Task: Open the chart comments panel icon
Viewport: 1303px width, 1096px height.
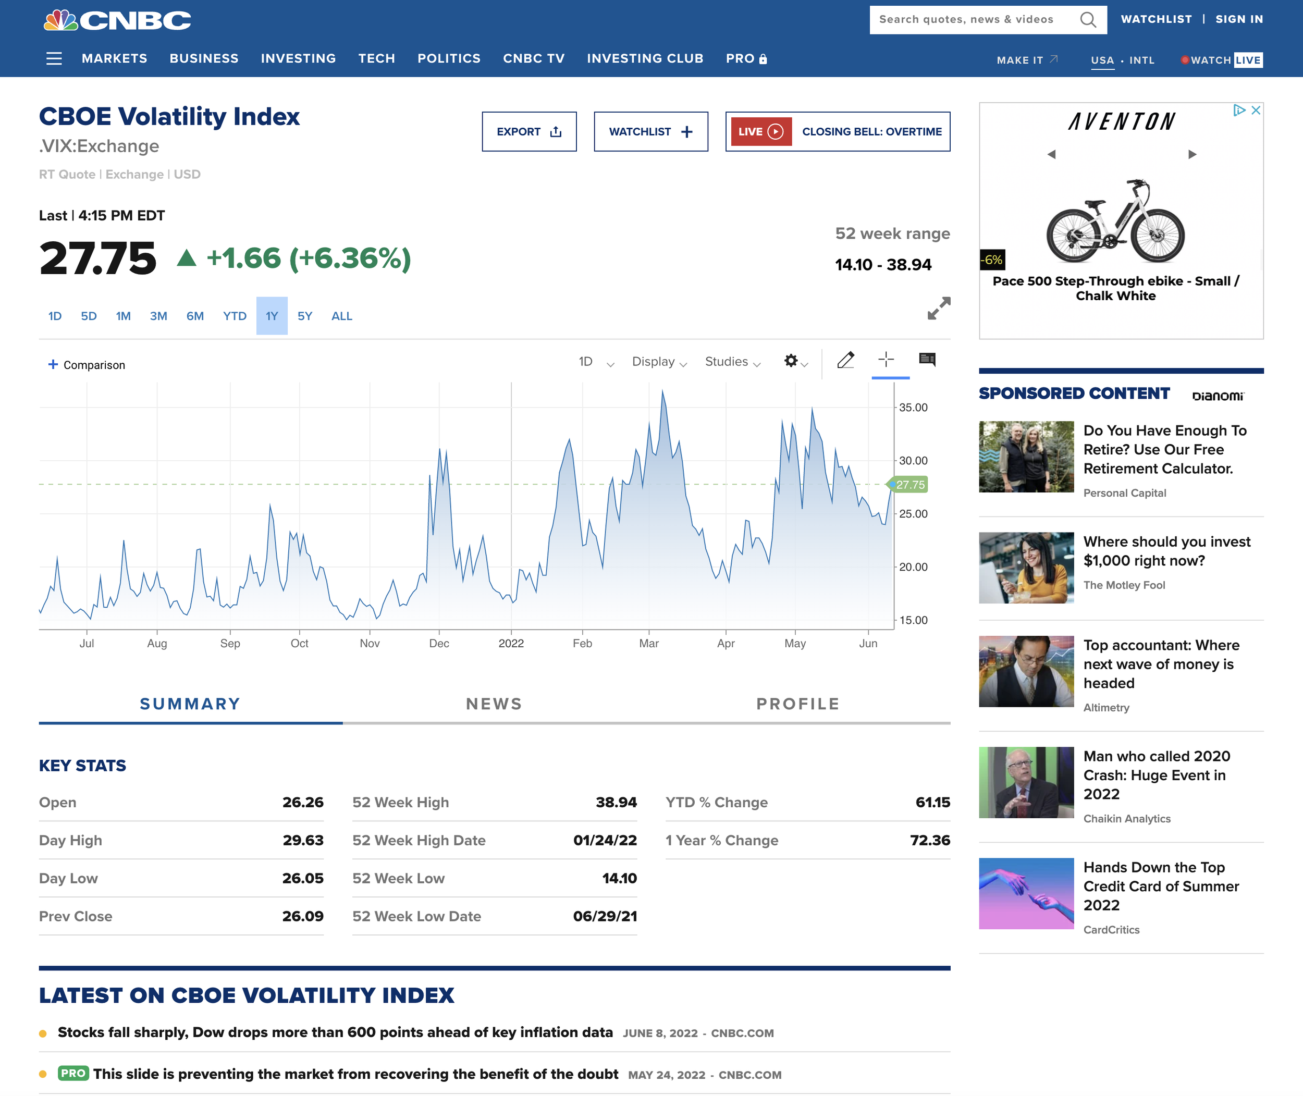Action: click(x=927, y=360)
